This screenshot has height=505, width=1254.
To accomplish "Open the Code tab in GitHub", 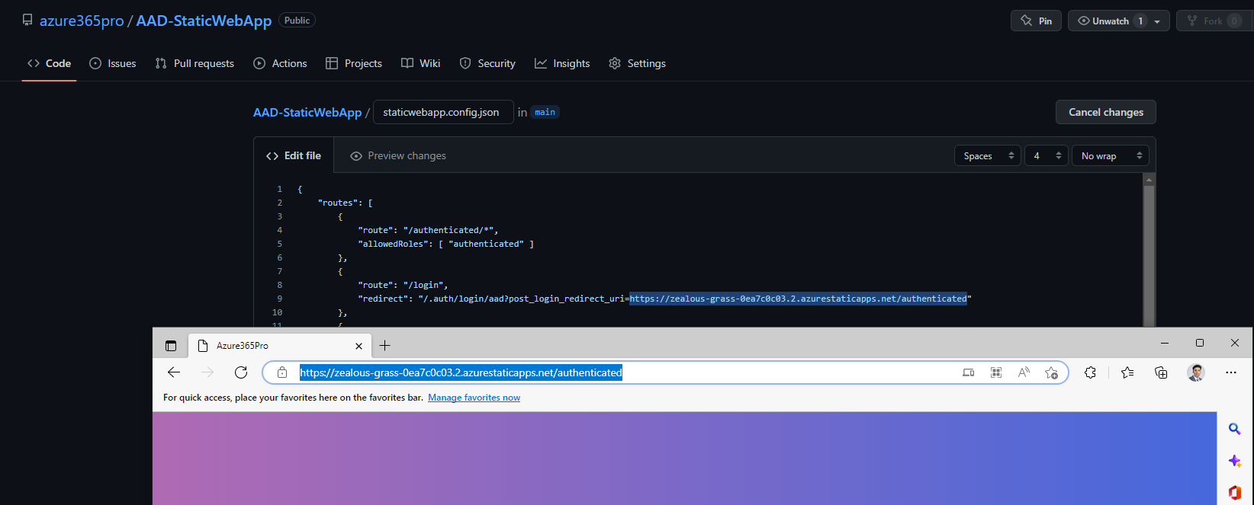I will click(49, 63).
